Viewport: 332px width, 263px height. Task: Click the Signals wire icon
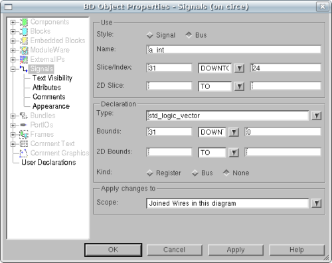point(24,69)
